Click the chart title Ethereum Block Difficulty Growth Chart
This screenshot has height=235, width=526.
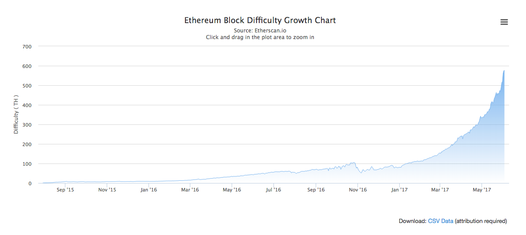[260, 20]
